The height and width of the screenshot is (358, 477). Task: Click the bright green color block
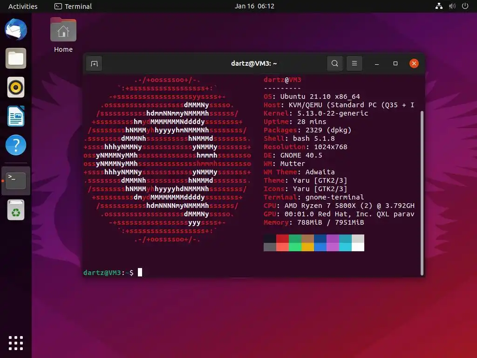point(295,247)
